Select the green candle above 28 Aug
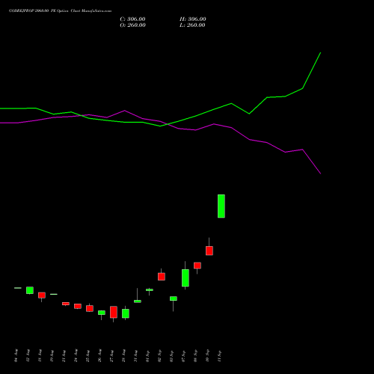Screen dimensions: 374x374 (126, 313)
